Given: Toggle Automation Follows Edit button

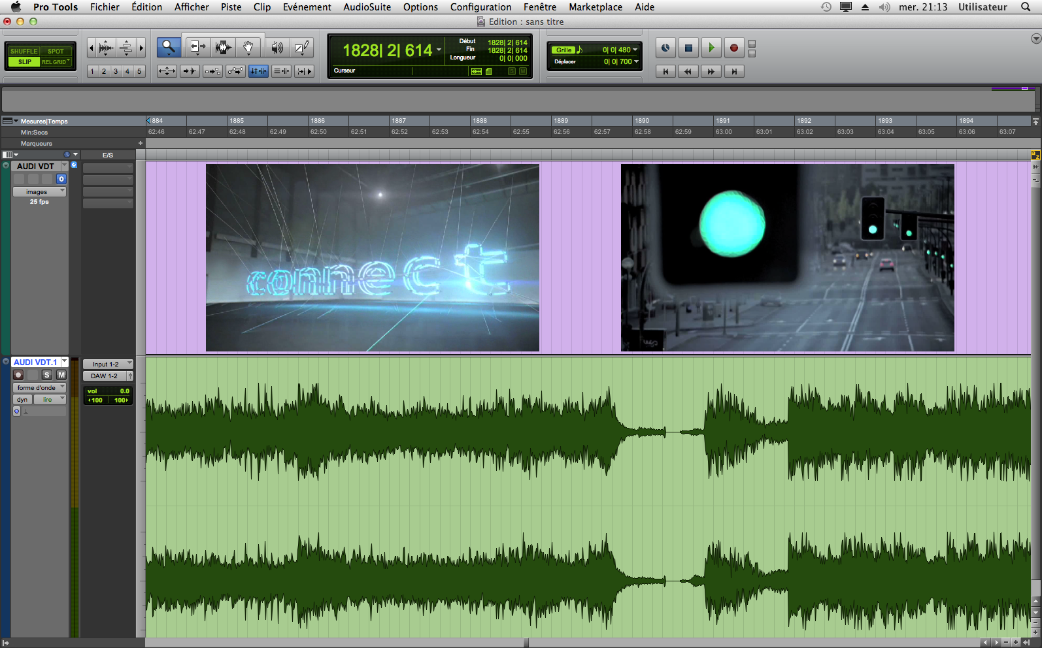Looking at the screenshot, I should 235,71.
